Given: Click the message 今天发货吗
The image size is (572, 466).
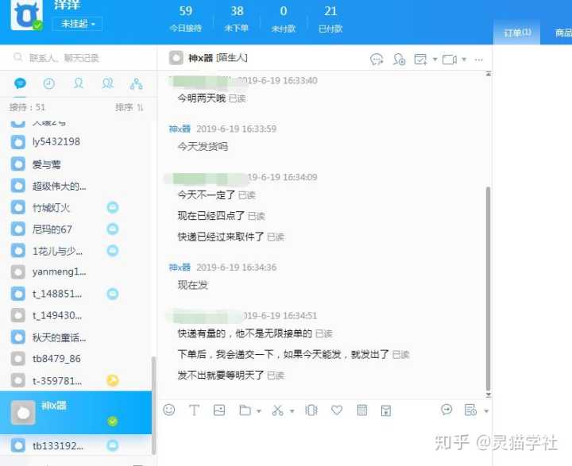Looking at the screenshot, I should (203, 147).
